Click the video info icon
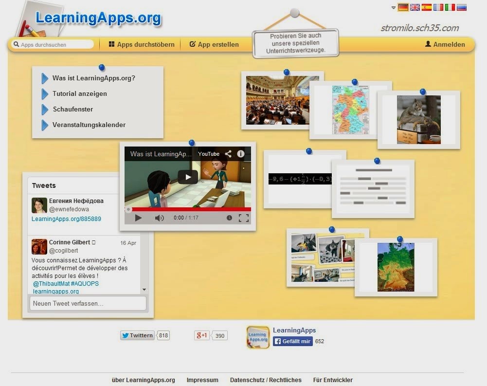487x386 pixels. 241,154
